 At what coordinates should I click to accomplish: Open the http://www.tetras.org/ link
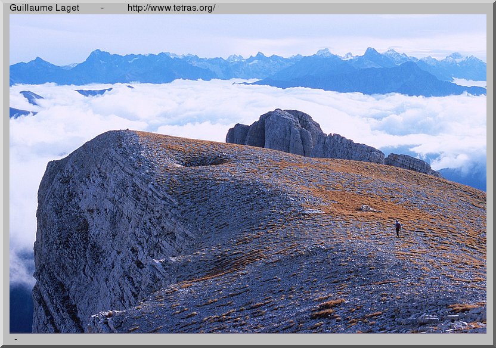point(171,8)
